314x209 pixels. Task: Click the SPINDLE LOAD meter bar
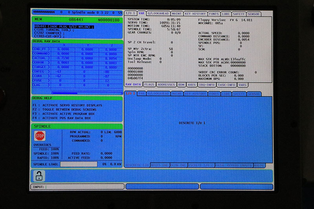pyautogui.click(x=78, y=164)
